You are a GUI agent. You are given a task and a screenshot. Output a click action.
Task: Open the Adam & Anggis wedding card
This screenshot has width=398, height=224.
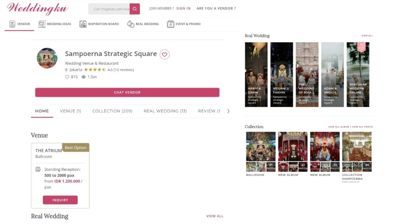coord(333,75)
